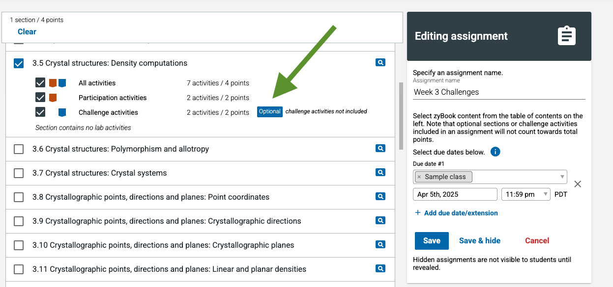Viewport: 613px width, 287px height.
Task: Uncheck section 3.5 Crystal structures: Density computations
Action: [19, 63]
